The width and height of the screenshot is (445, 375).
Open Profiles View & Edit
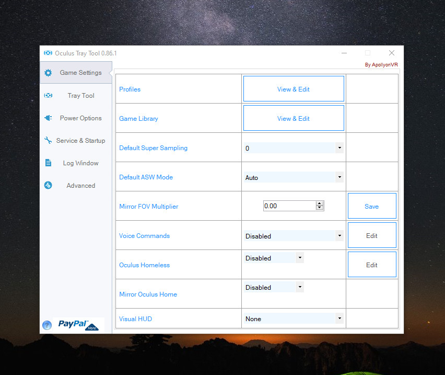pos(294,89)
